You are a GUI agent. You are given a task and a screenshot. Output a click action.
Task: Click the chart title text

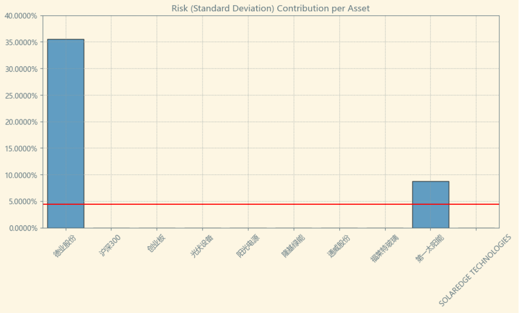click(x=271, y=8)
